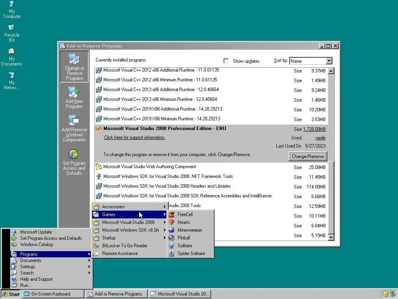The image size is (398, 299).
Task: Launch Solitaire from the Games menu
Action: pos(190,246)
